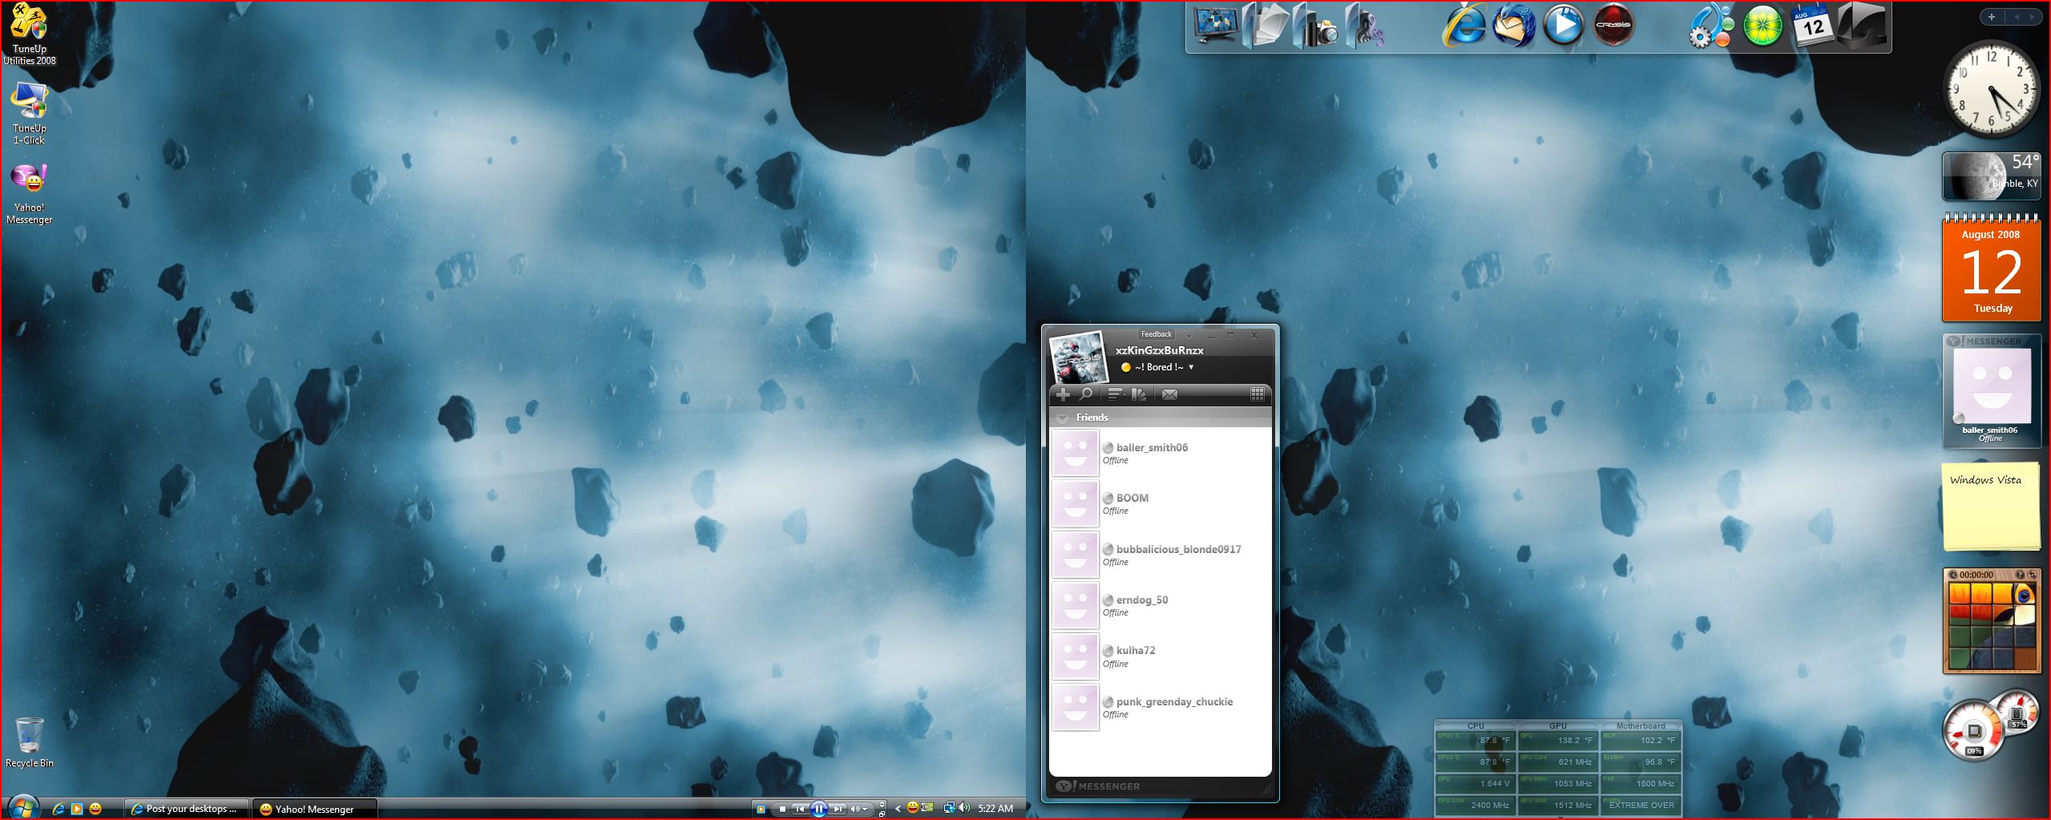The width and height of the screenshot is (2051, 820).
Task: Open network status tray icon
Action: pyautogui.click(x=949, y=808)
